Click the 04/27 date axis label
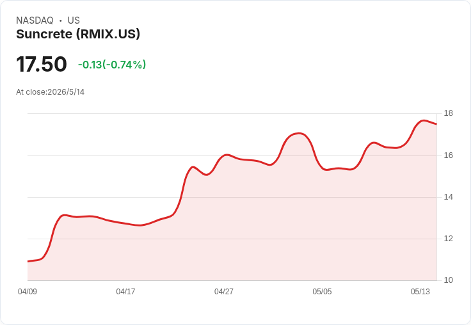The height and width of the screenshot is (325, 471). coord(224,292)
